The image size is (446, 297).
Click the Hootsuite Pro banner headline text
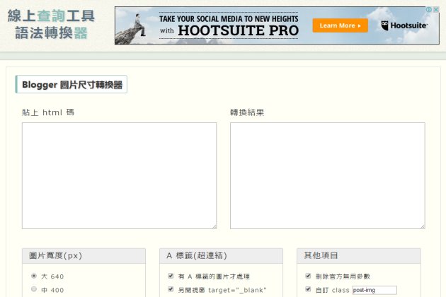pos(229,26)
